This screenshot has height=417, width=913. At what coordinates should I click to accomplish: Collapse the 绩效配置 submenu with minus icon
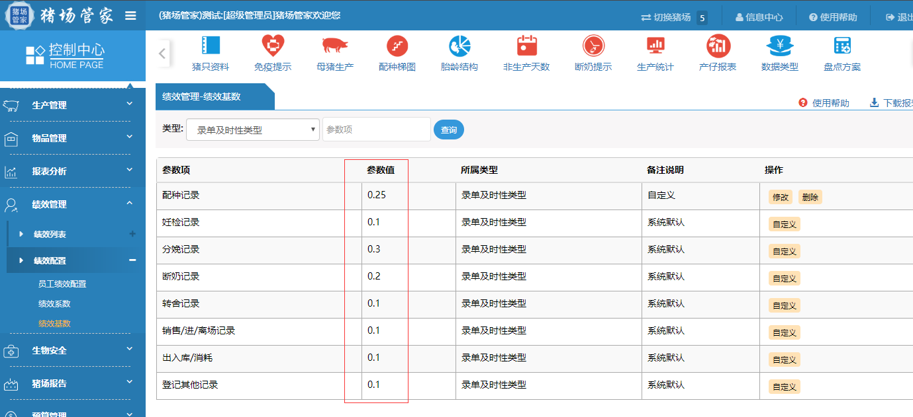click(x=132, y=260)
